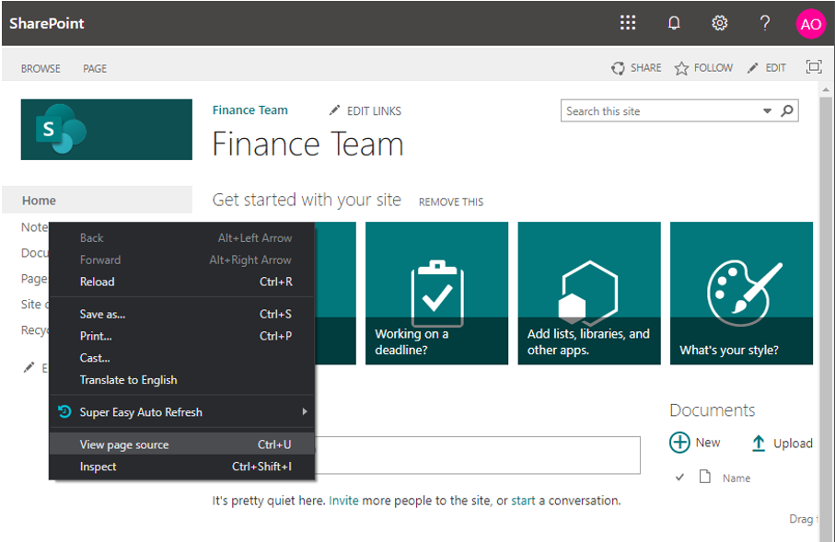Open the help question mark

point(765,23)
